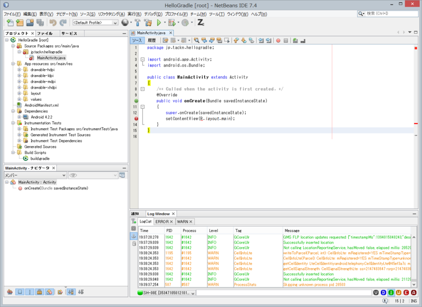Open the Debug menu デバッグ(D)
422x307 pixels.
(x=153, y=14)
